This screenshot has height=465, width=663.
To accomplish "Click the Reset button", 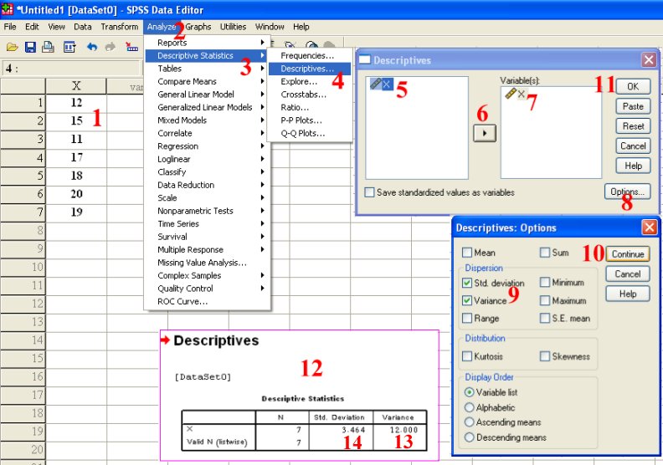I will (633, 125).
